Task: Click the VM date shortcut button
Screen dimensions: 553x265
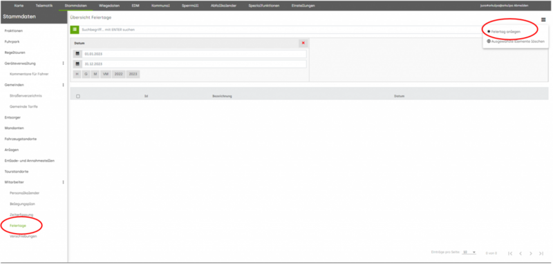Action: (106, 75)
